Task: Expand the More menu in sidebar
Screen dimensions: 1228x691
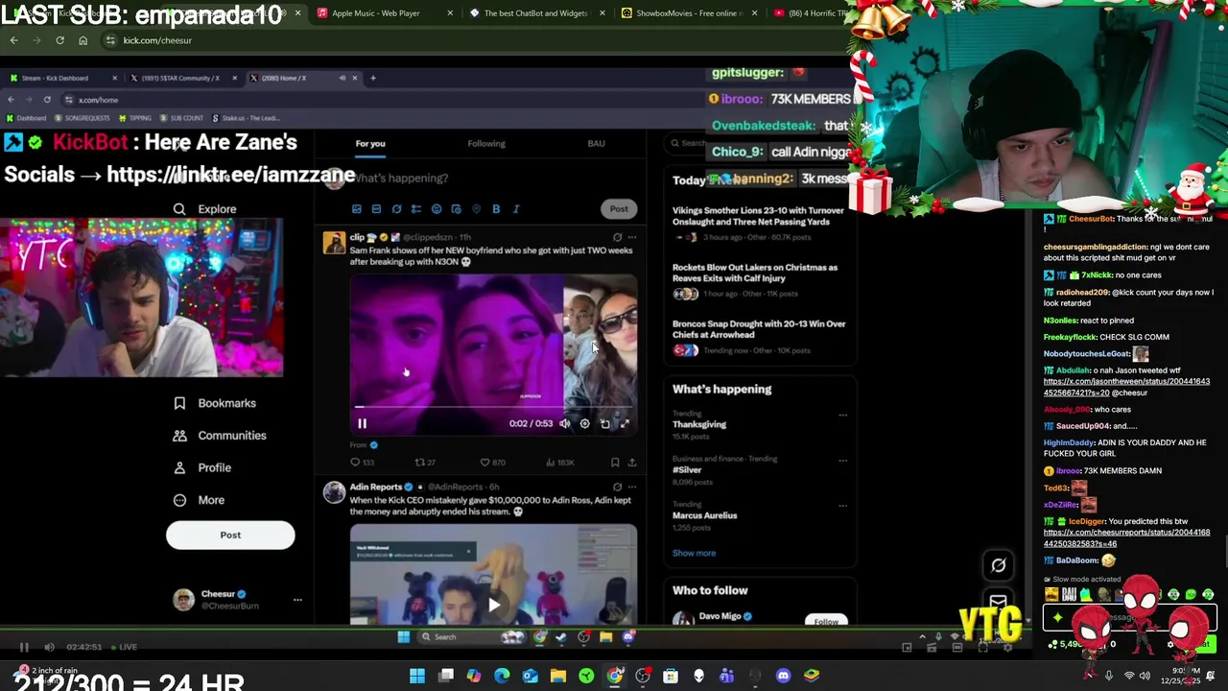Action: click(199, 500)
